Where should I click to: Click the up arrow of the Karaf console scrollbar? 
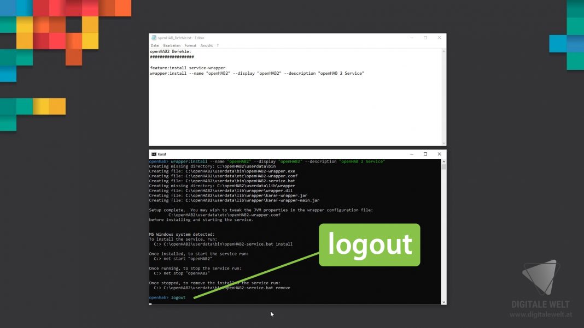[x=444, y=161]
